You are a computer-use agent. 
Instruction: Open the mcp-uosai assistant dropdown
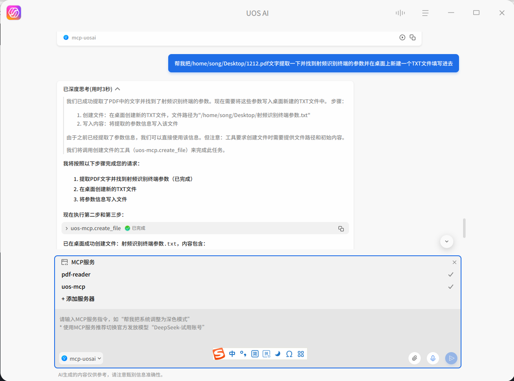tap(81, 358)
